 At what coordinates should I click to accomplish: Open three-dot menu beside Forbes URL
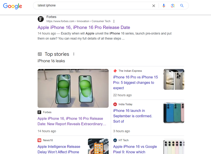[114, 21]
